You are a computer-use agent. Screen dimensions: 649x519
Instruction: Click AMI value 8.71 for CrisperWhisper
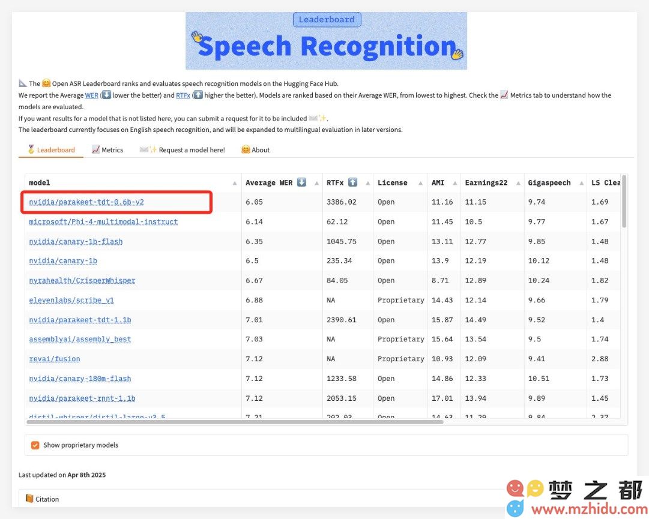click(440, 280)
